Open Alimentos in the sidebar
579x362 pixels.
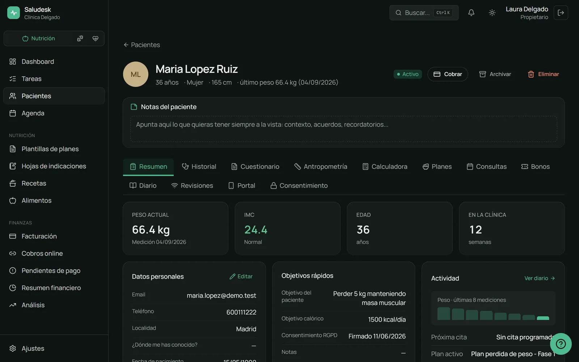(54, 200)
